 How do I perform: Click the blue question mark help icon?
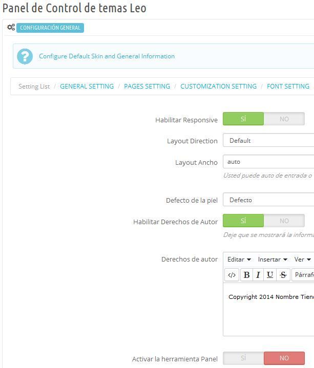(x=25, y=56)
